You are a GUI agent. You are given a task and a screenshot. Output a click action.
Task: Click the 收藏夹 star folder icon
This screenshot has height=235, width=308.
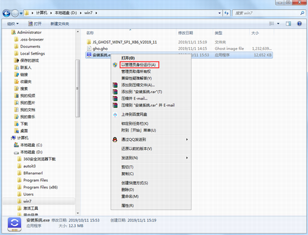(x=17, y=81)
